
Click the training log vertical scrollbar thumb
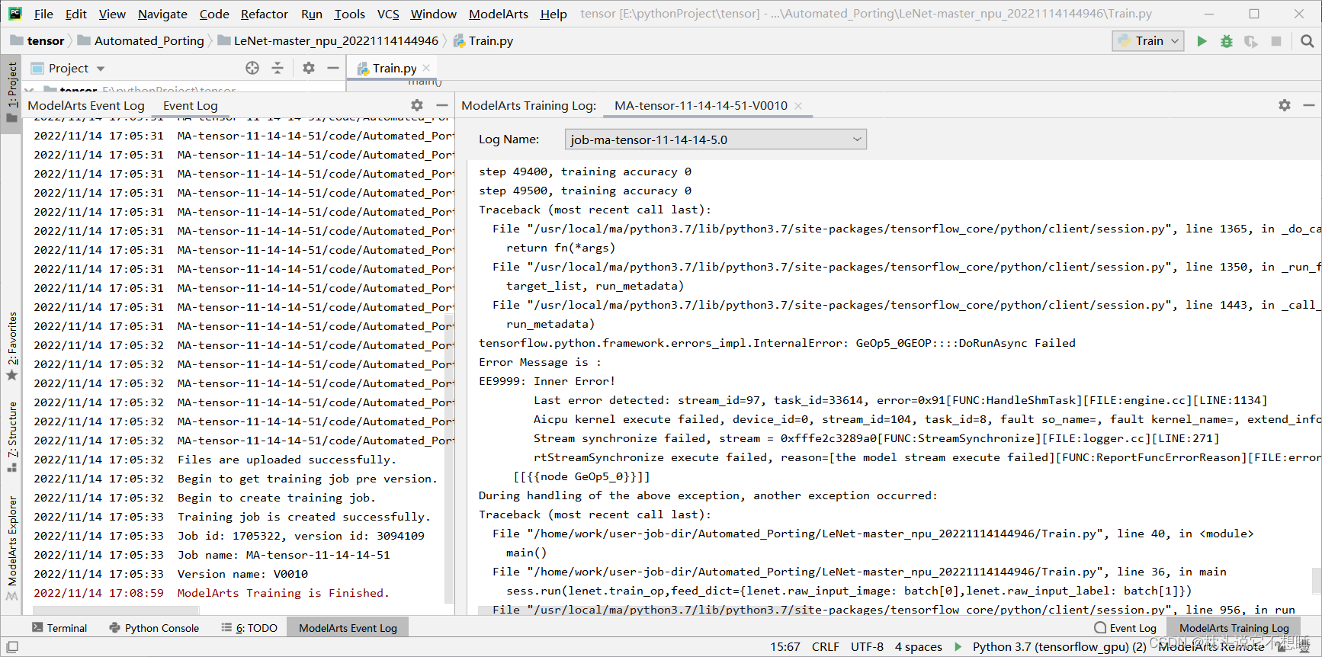pos(1316,581)
